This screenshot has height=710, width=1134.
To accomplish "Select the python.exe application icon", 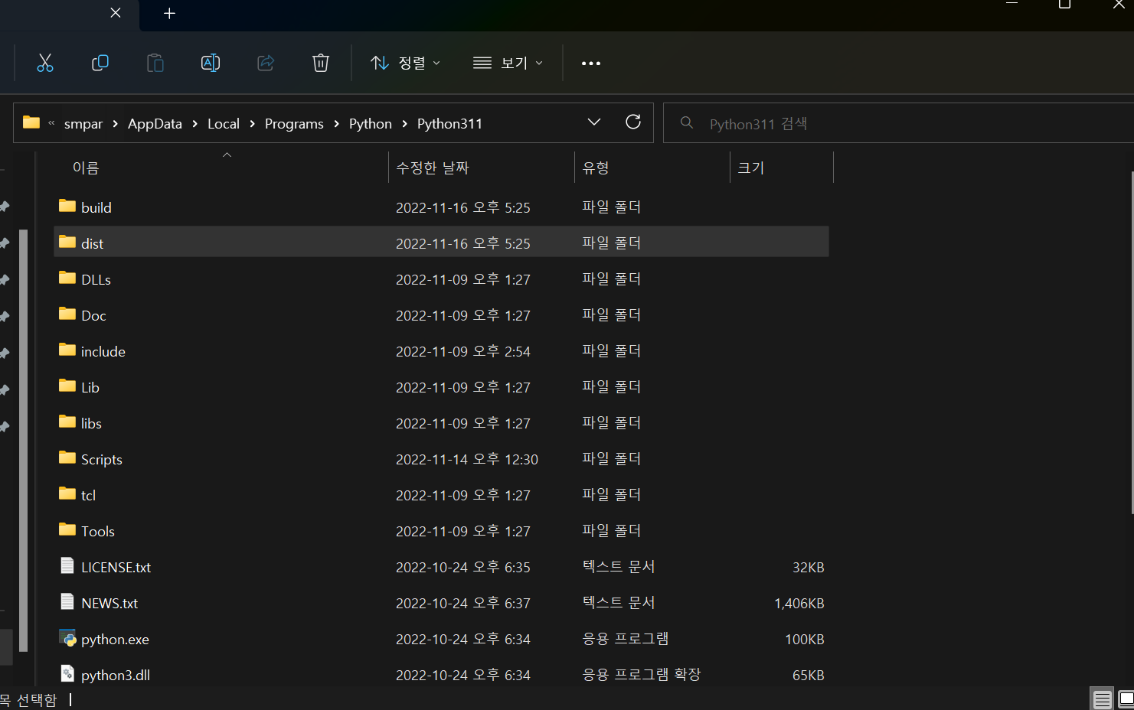I will pos(67,637).
